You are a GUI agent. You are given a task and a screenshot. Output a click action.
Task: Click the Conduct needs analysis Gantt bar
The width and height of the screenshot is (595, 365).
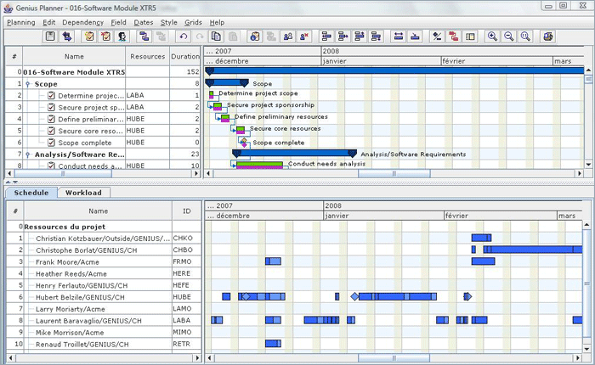[259, 165]
